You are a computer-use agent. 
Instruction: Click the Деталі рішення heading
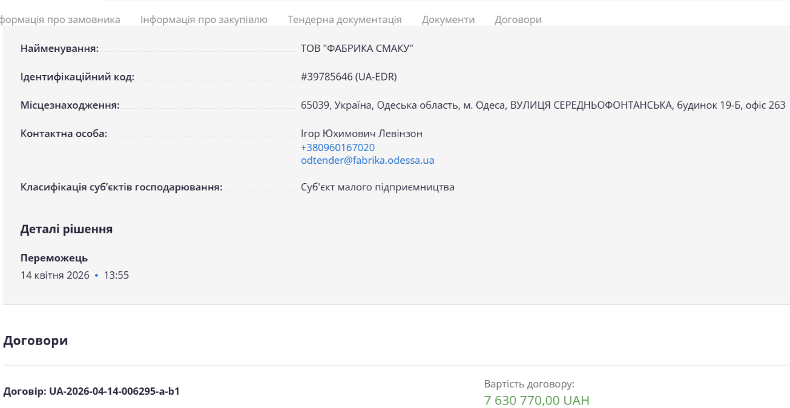(x=66, y=230)
